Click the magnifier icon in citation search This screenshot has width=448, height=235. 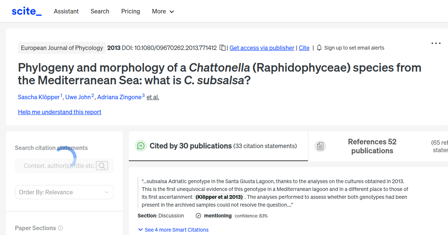102,165
